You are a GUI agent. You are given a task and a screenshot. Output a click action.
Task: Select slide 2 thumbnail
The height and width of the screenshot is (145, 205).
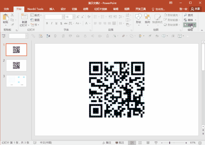16,65
